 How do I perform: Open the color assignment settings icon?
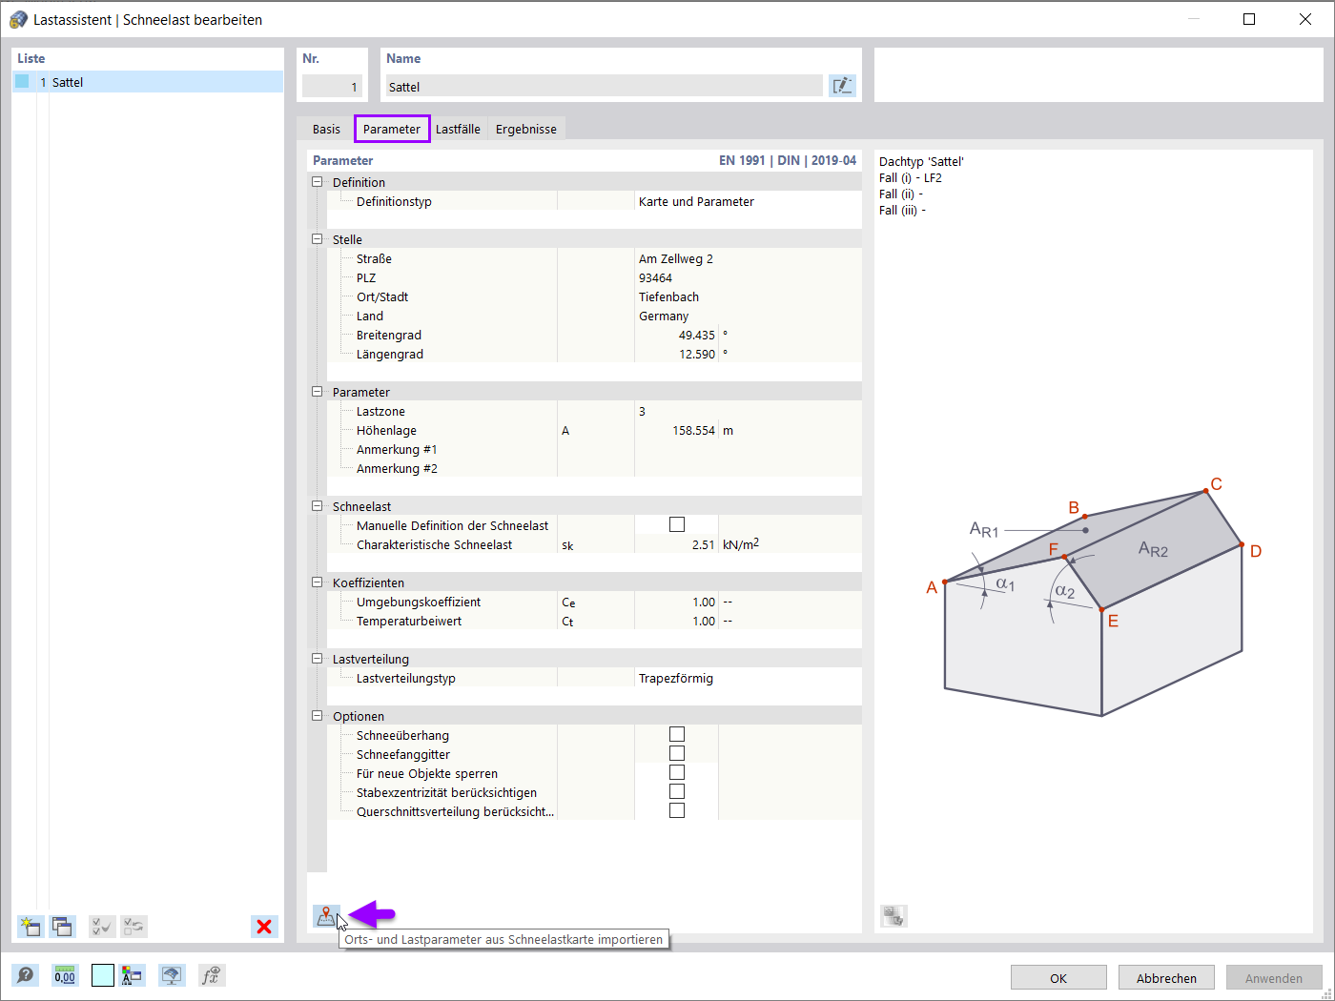[133, 975]
